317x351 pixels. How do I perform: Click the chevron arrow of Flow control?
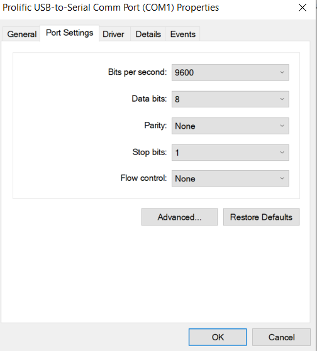coord(282,178)
